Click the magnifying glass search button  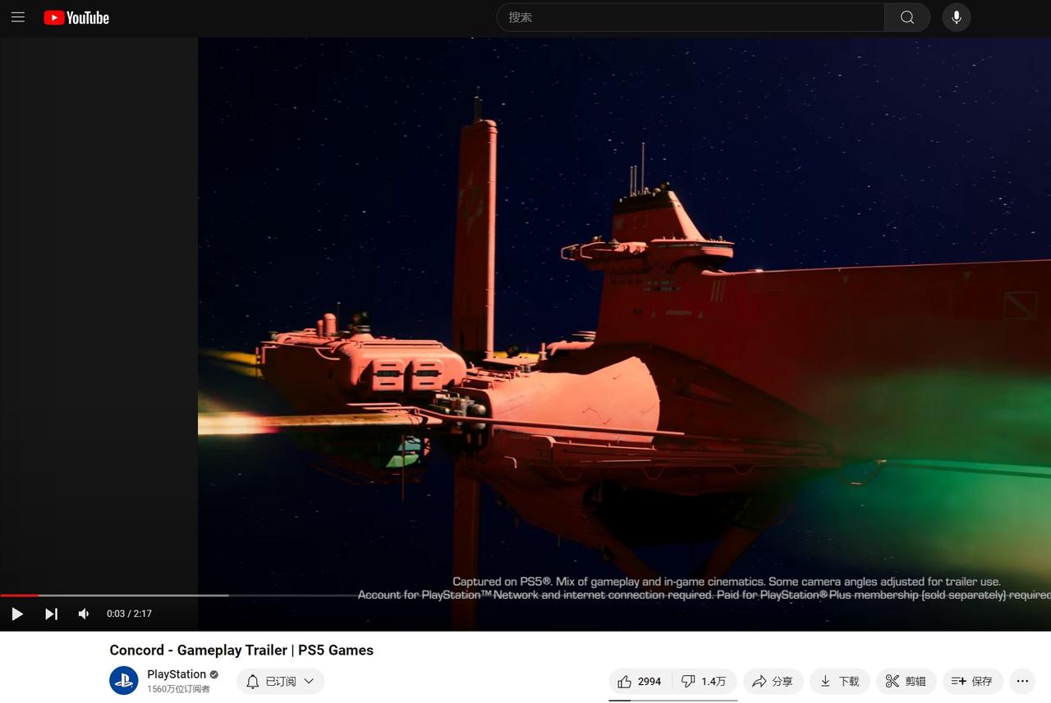pos(906,17)
